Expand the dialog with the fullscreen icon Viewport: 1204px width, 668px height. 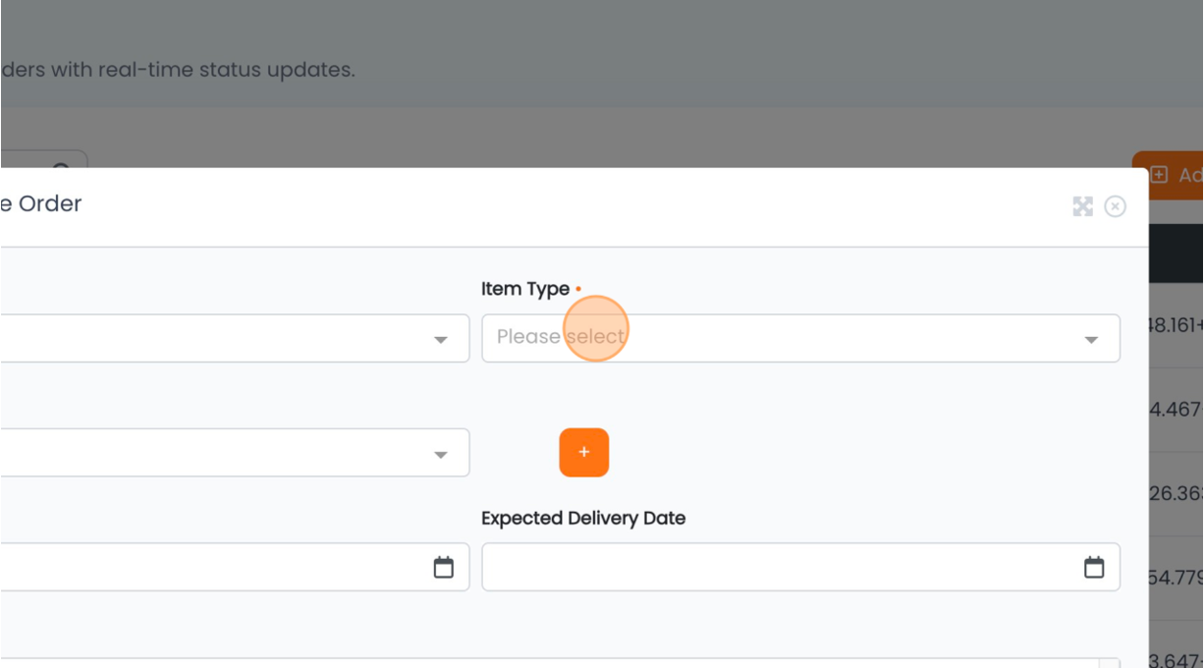[x=1083, y=206]
